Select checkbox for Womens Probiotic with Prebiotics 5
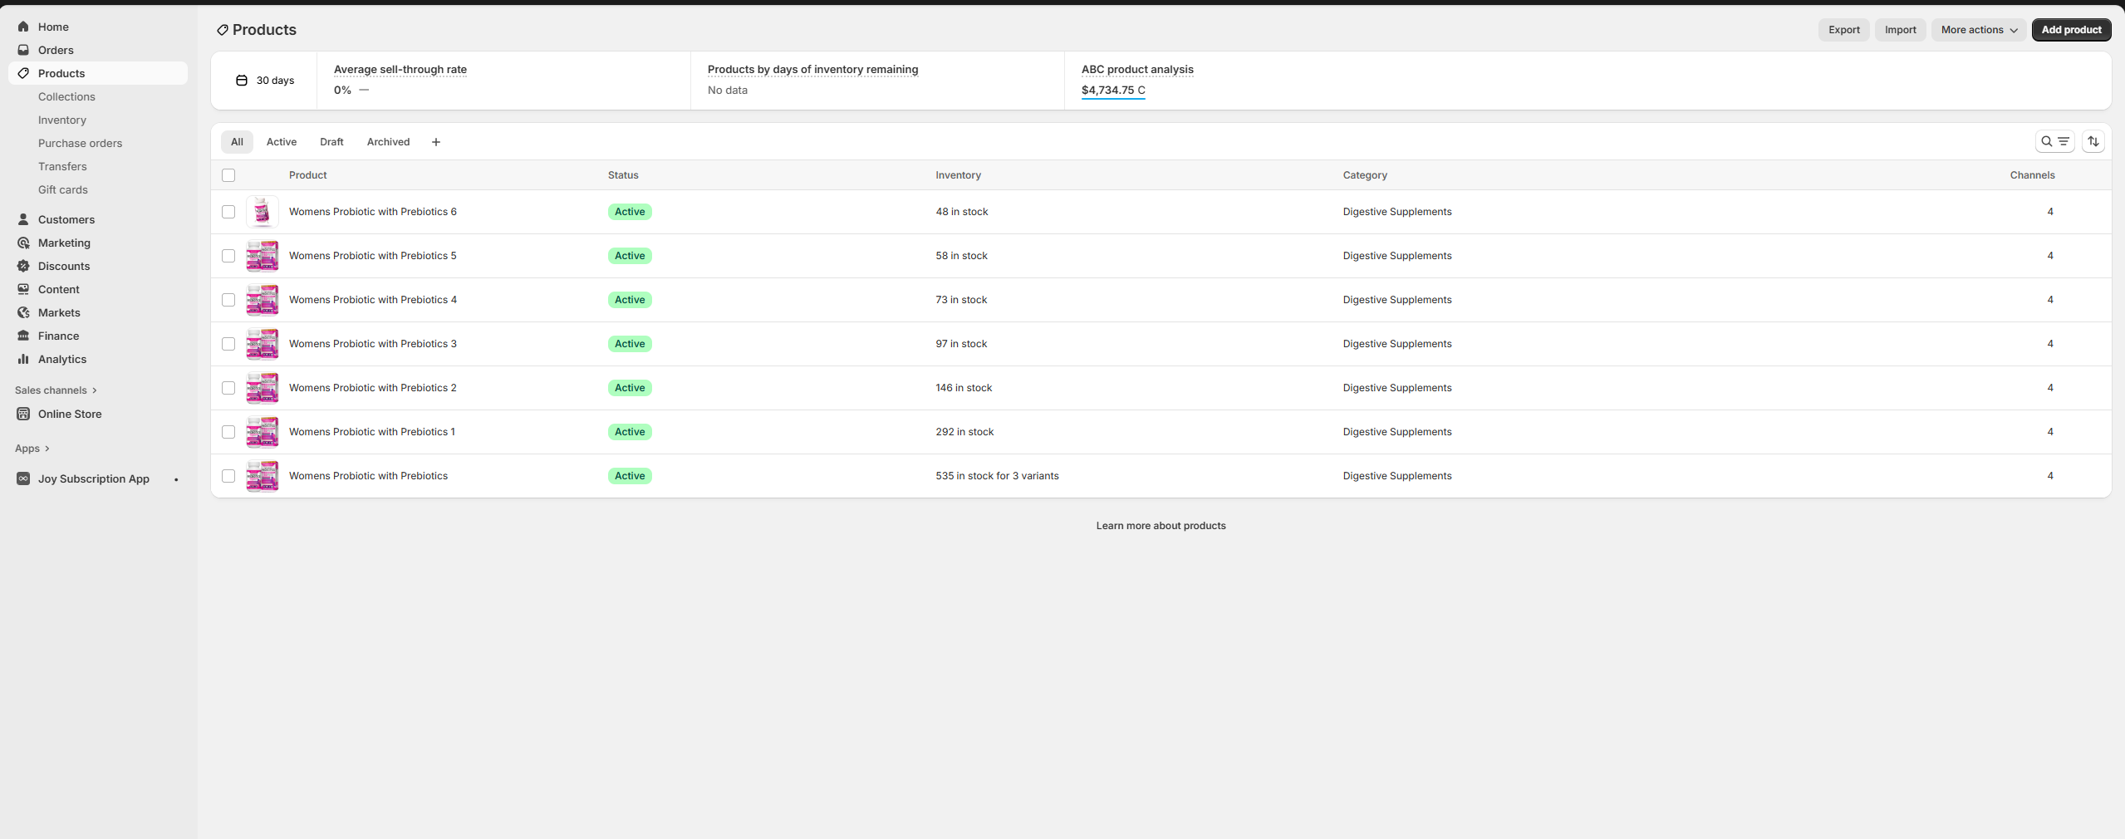2125x839 pixels. 228,256
